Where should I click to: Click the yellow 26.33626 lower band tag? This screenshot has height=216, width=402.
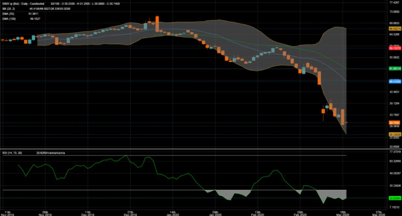click(395, 134)
